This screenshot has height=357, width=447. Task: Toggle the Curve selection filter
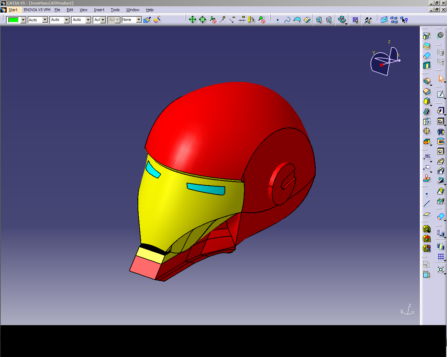pos(287,20)
